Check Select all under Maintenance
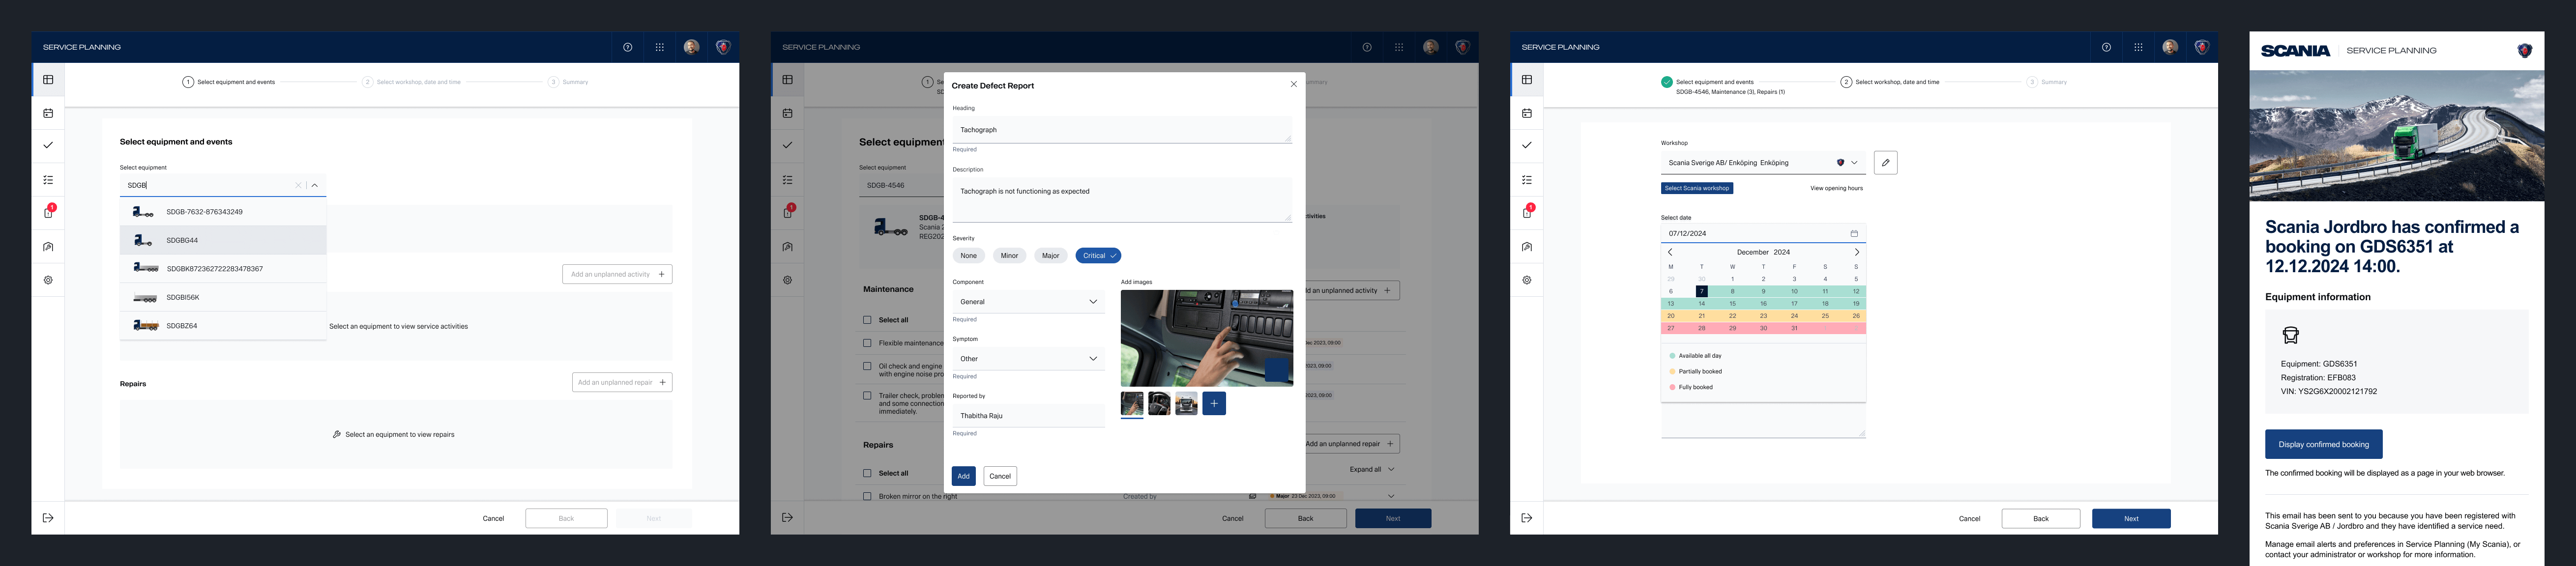This screenshot has width=2576, height=566. (867, 320)
